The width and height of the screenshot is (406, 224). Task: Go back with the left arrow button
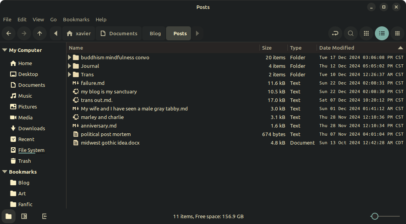(x=9, y=33)
